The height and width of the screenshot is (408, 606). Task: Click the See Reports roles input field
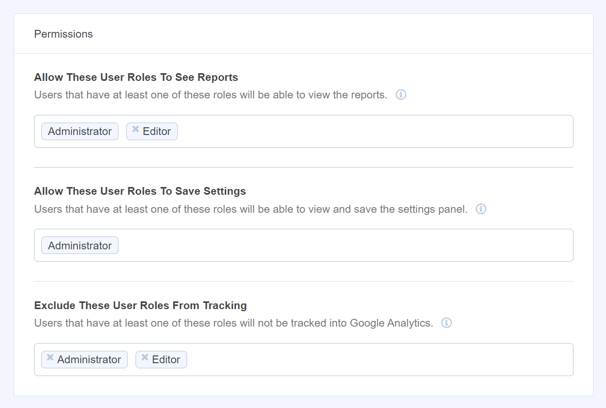304,131
